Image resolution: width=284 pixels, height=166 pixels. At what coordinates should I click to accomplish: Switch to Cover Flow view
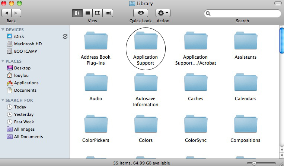pyautogui.click(x=108, y=13)
